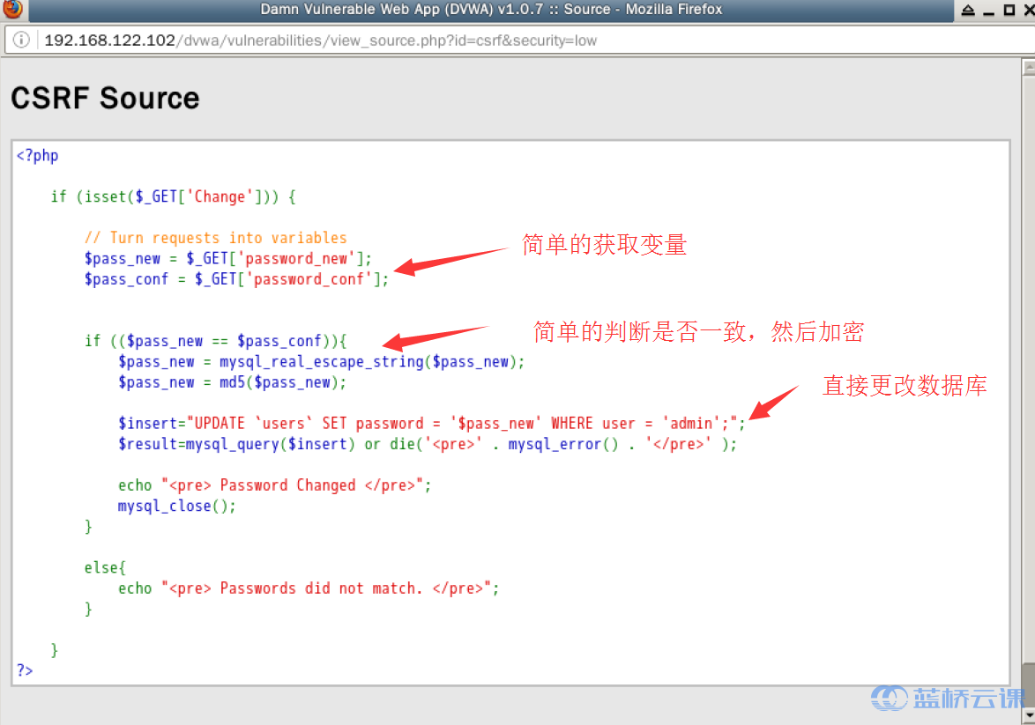This screenshot has height=725, width=1035.
Task: Click the 'Passwords did not match' echo line
Action: 309,588
